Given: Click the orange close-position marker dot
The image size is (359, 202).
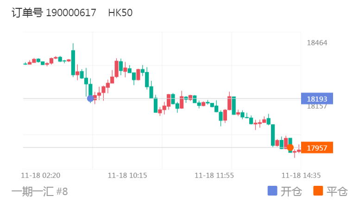Looking at the screenshot, I should (290, 148).
